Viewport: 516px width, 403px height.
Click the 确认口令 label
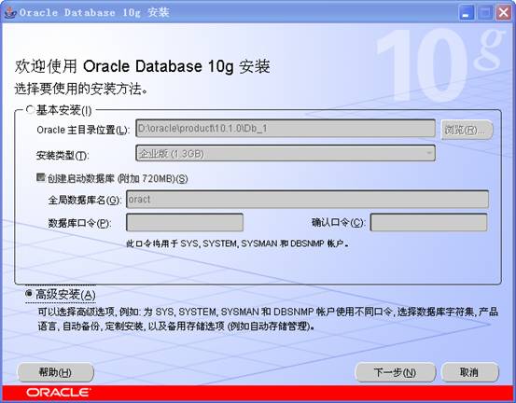coord(339,223)
